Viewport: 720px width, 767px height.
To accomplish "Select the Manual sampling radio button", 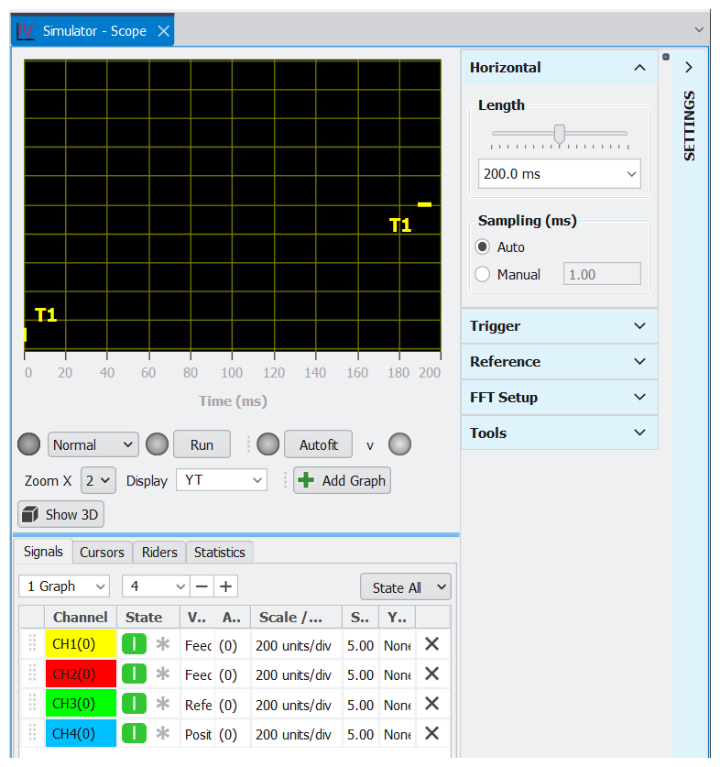I will [x=483, y=274].
